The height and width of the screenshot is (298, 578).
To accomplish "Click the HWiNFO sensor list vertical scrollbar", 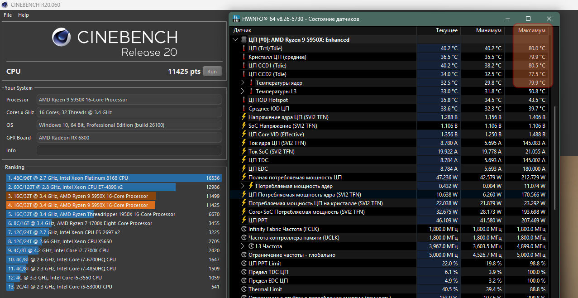I will pos(555,159).
